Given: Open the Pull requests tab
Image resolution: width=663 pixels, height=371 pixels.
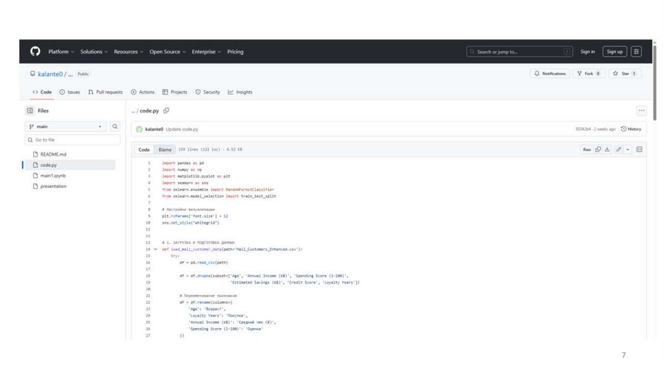Looking at the screenshot, I should (x=106, y=92).
